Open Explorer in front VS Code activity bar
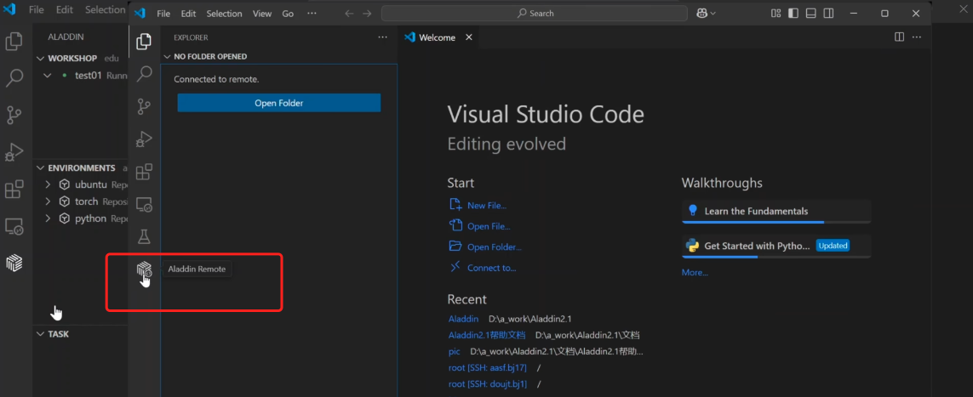The image size is (973, 397). coord(144,42)
